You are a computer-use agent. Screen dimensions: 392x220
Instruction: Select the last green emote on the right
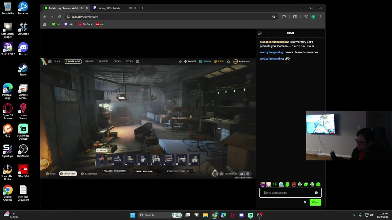pyautogui.click(x=318, y=184)
